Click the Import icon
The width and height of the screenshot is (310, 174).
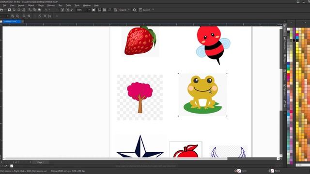tap(62, 10)
